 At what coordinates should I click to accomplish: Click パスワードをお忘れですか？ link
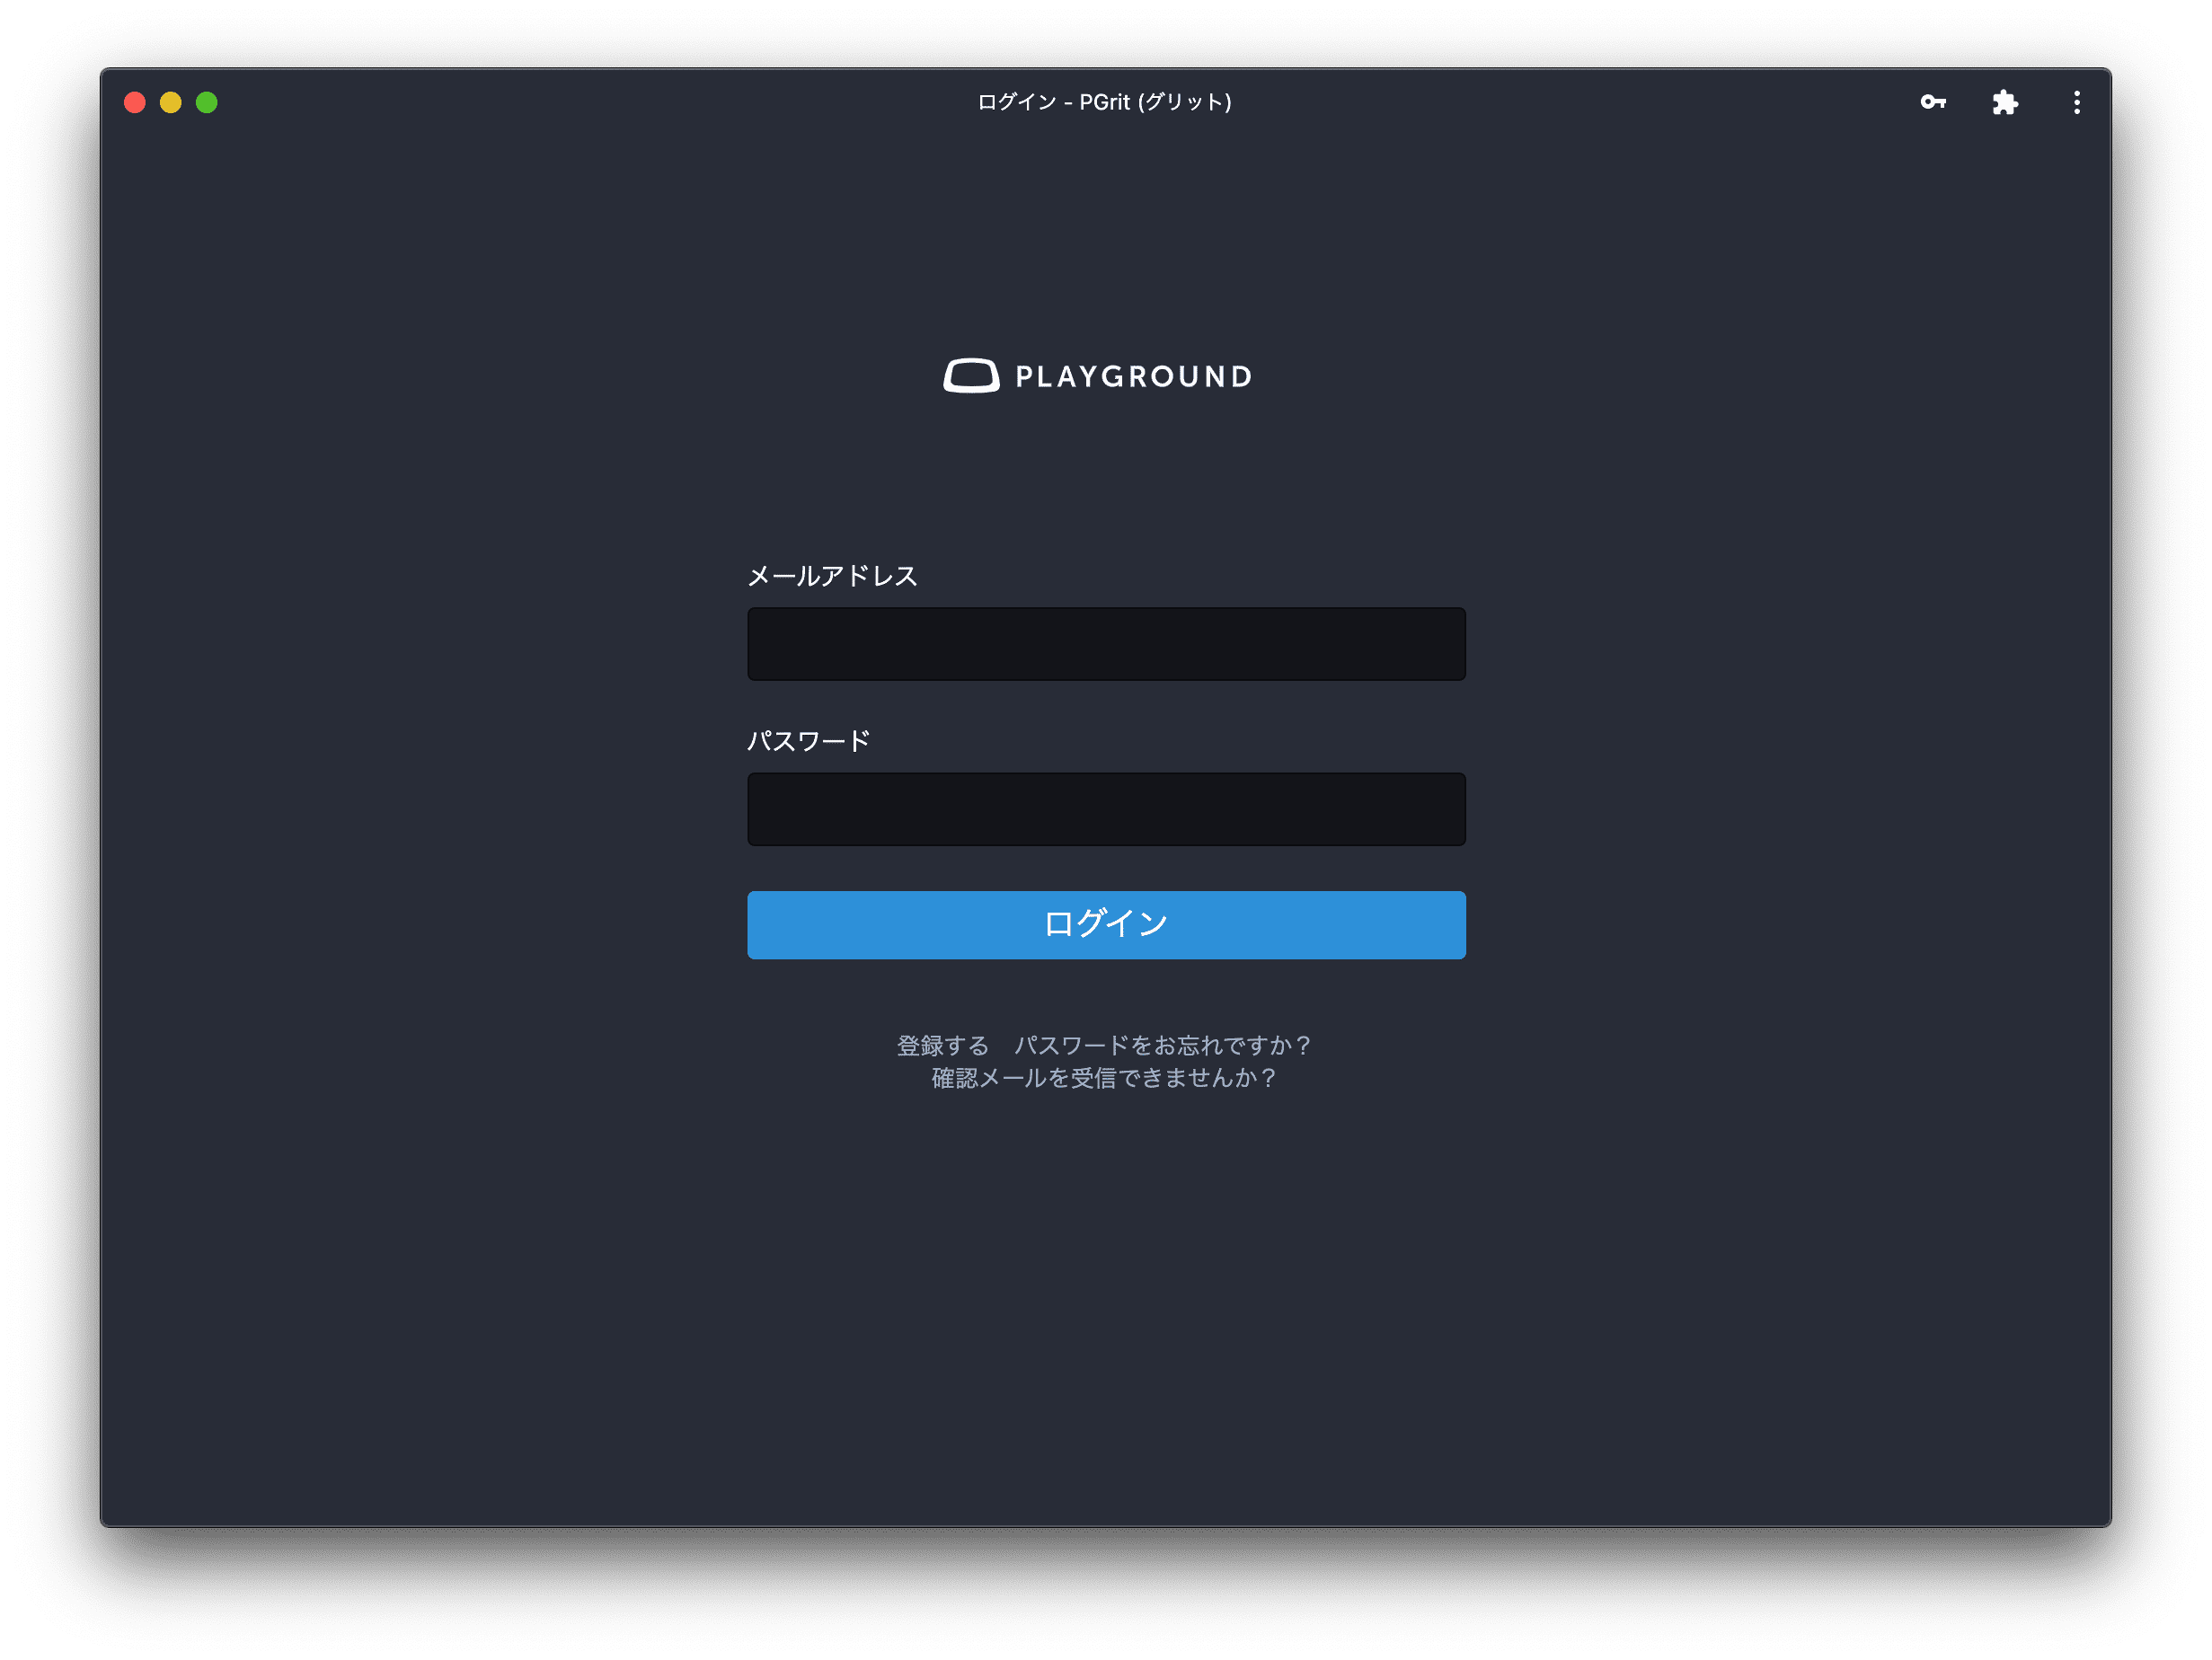tap(1162, 1045)
